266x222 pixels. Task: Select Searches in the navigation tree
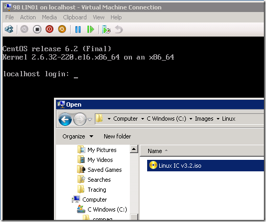99,180
